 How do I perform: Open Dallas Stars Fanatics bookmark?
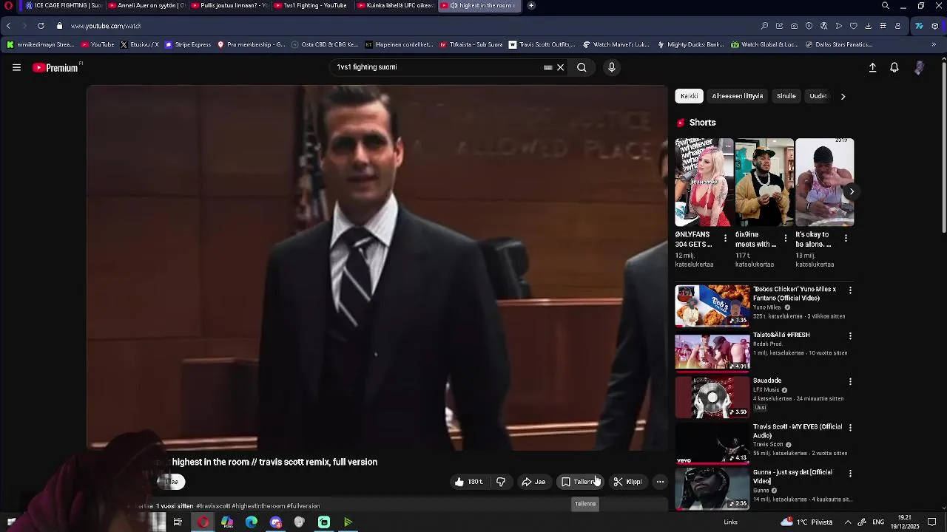point(838,44)
